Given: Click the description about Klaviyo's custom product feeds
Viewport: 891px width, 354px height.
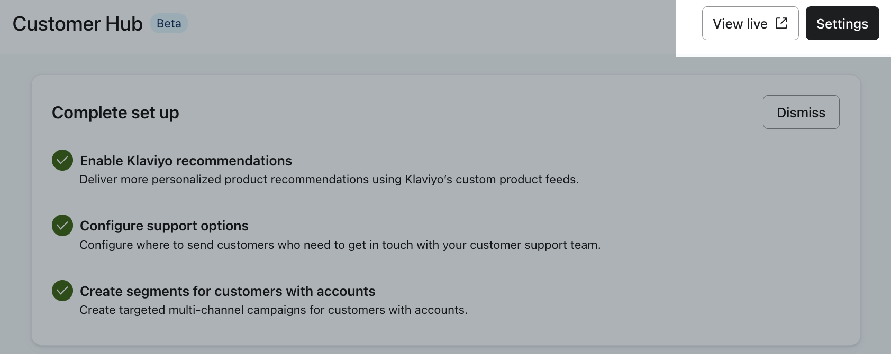Looking at the screenshot, I should click(x=329, y=180).
